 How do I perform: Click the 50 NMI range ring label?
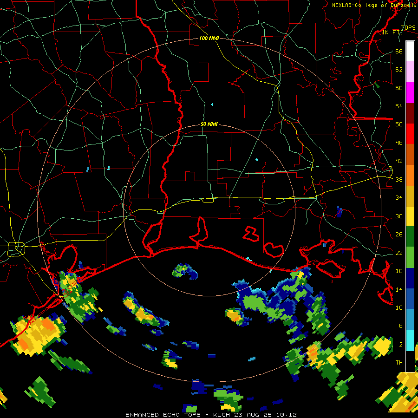209,124
